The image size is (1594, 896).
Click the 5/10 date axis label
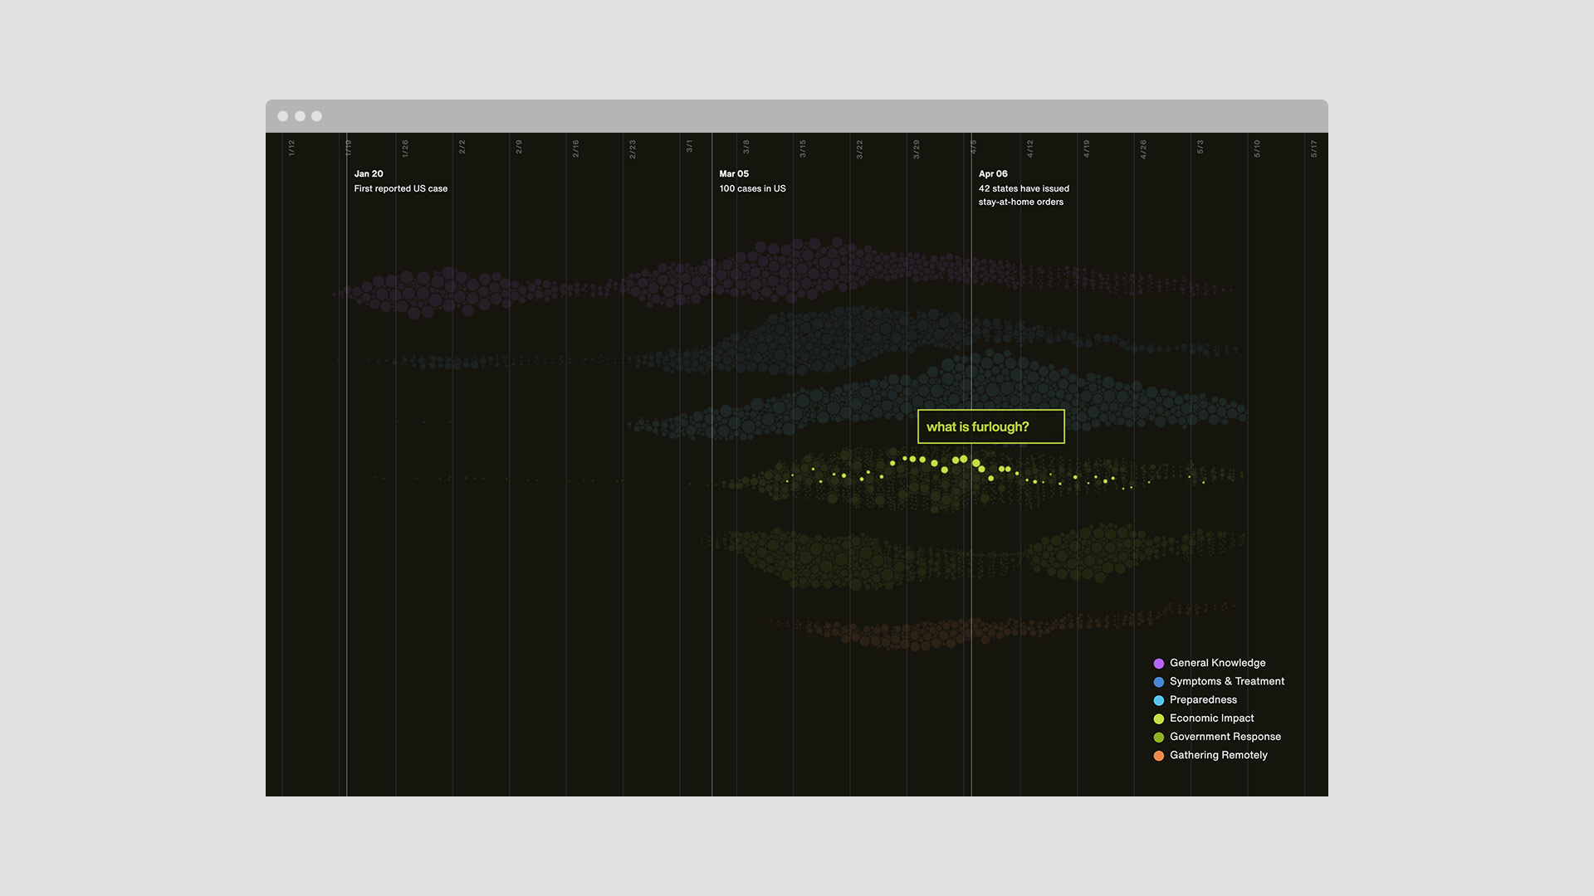(1257, 149)
